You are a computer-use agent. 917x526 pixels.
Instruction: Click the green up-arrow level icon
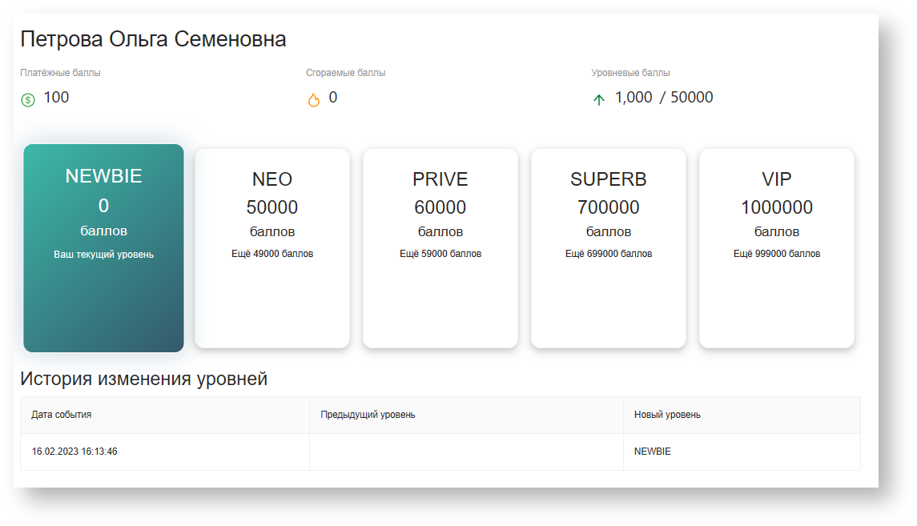point(598,100)
